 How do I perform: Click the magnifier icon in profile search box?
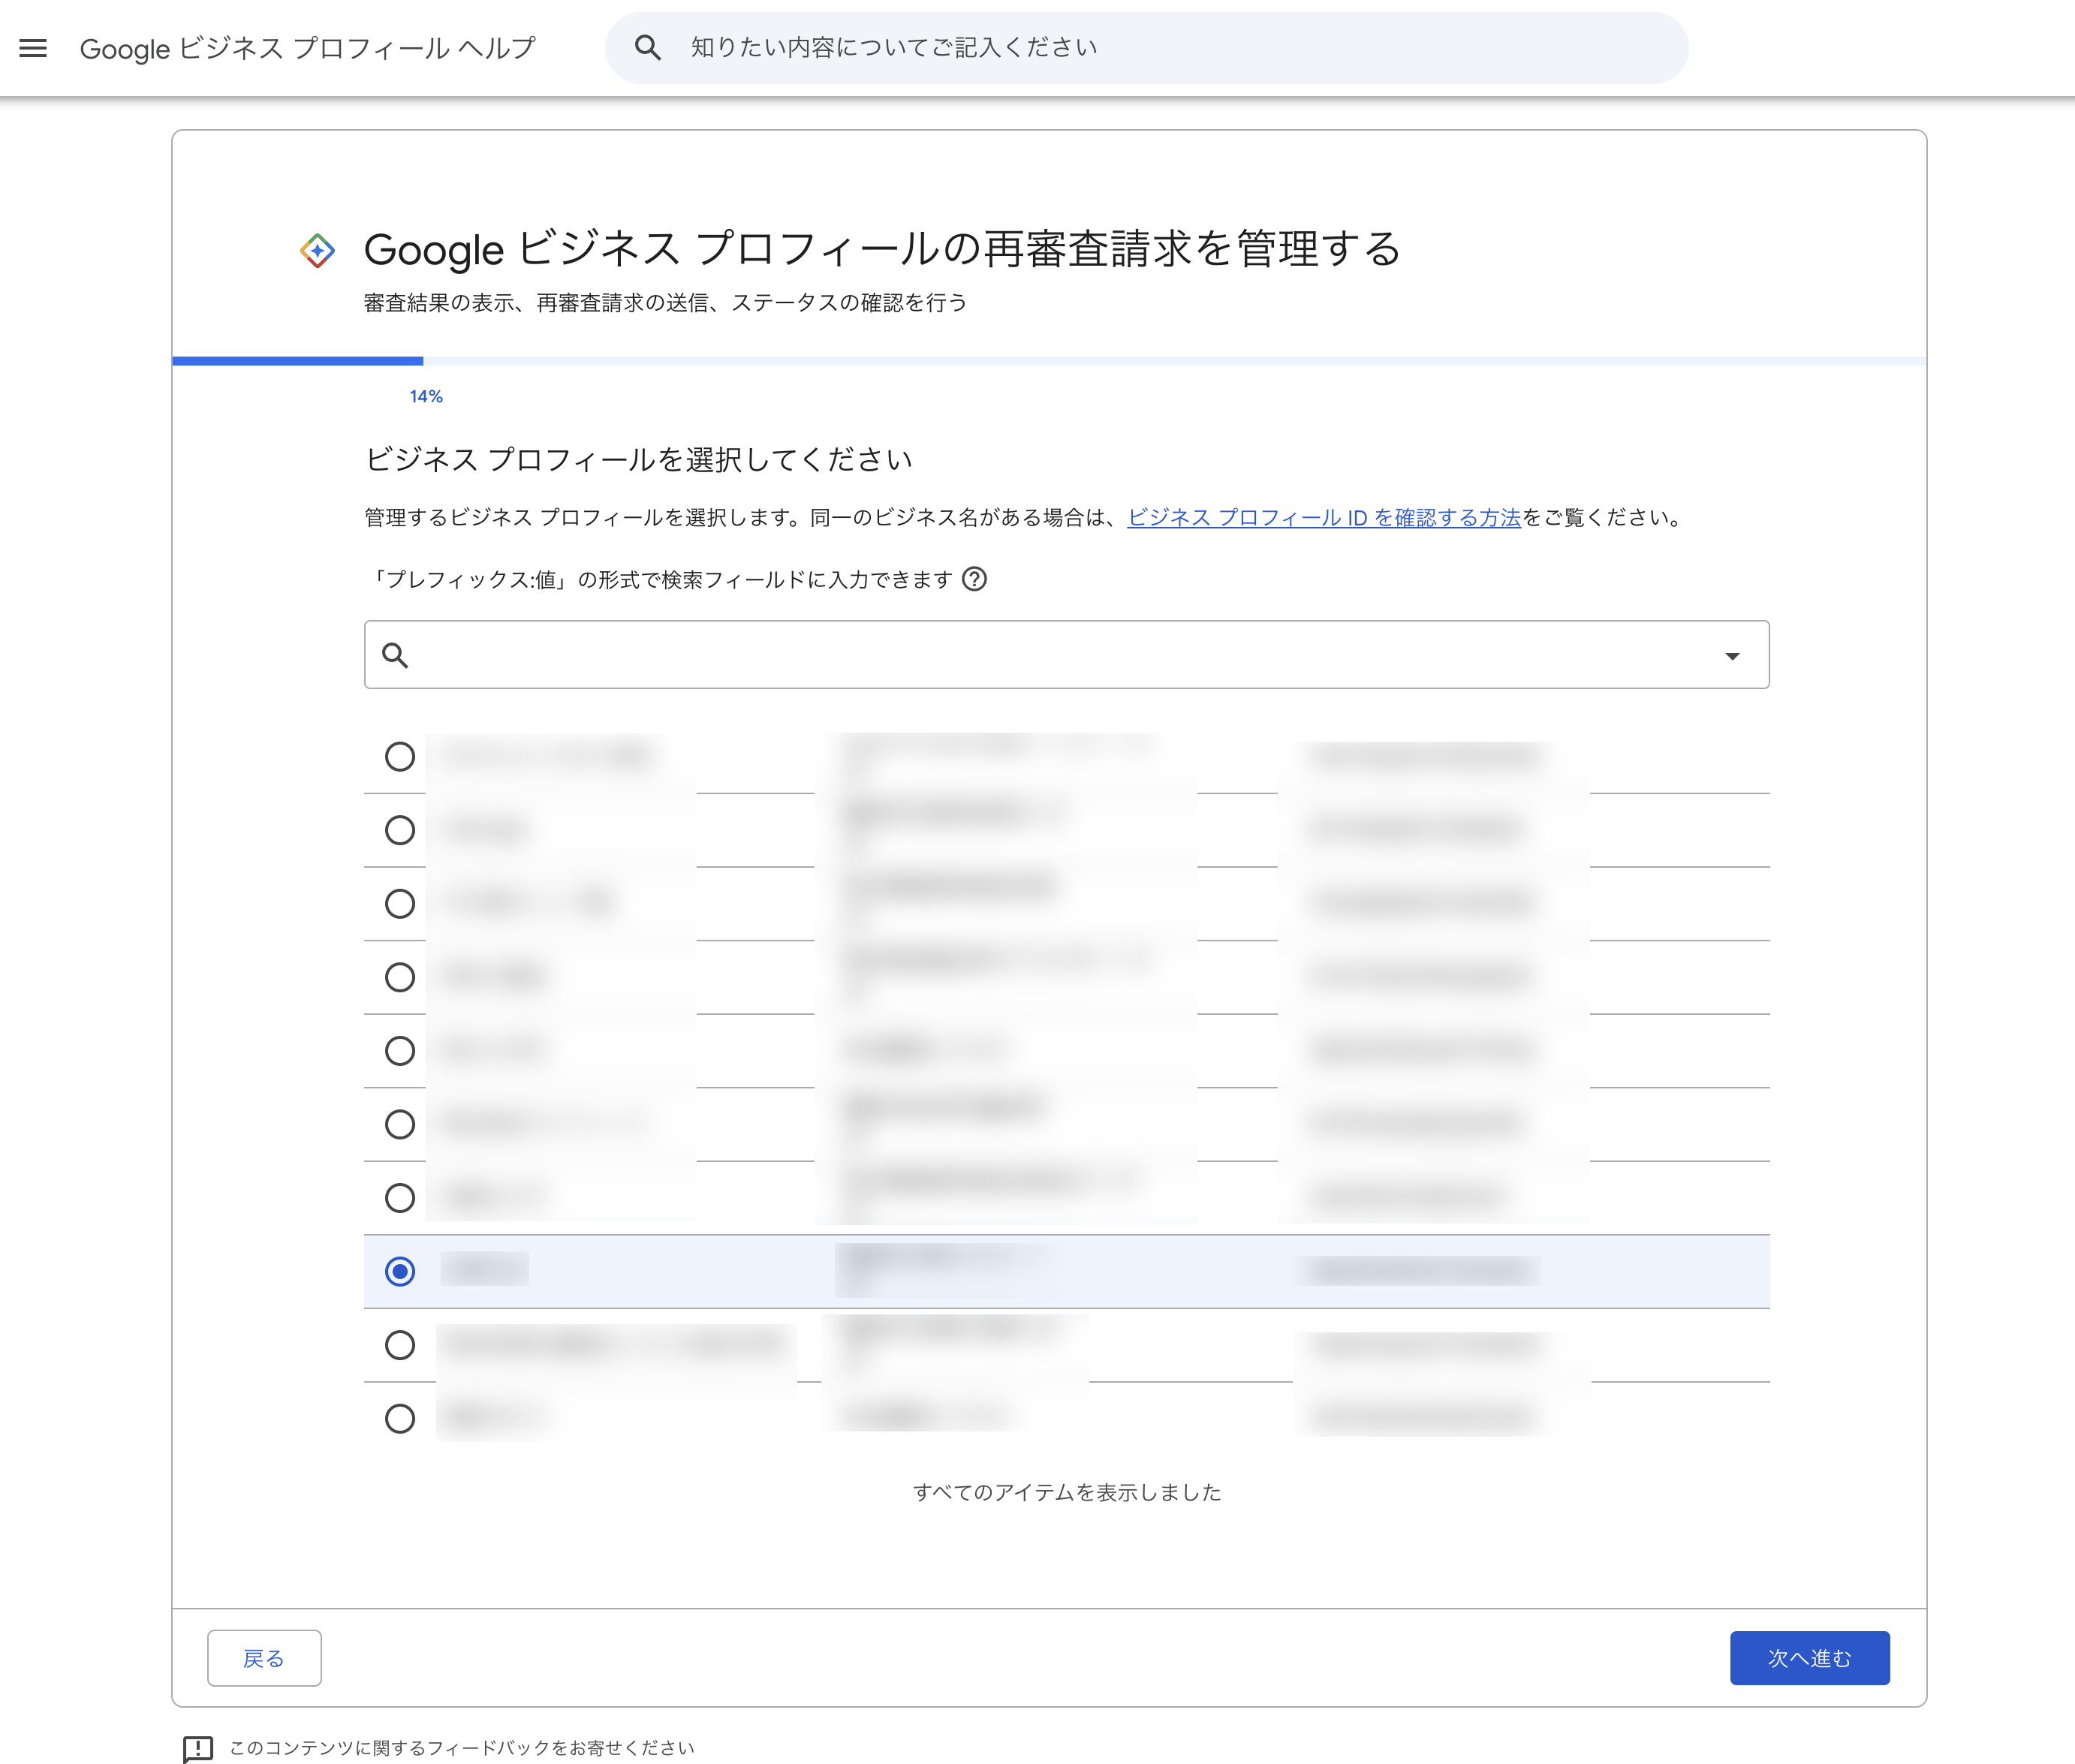pyautogui.click(x=395, y=655)
